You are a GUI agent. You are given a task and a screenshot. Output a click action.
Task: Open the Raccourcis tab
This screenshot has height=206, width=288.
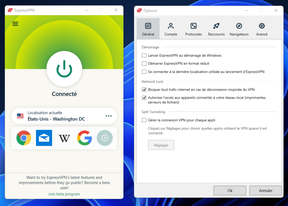pos(216,29)
